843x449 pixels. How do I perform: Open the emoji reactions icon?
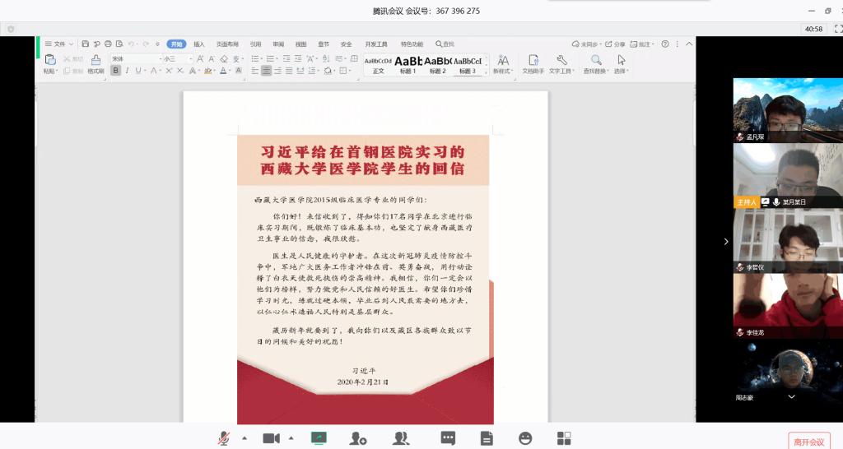pos(525,438)
